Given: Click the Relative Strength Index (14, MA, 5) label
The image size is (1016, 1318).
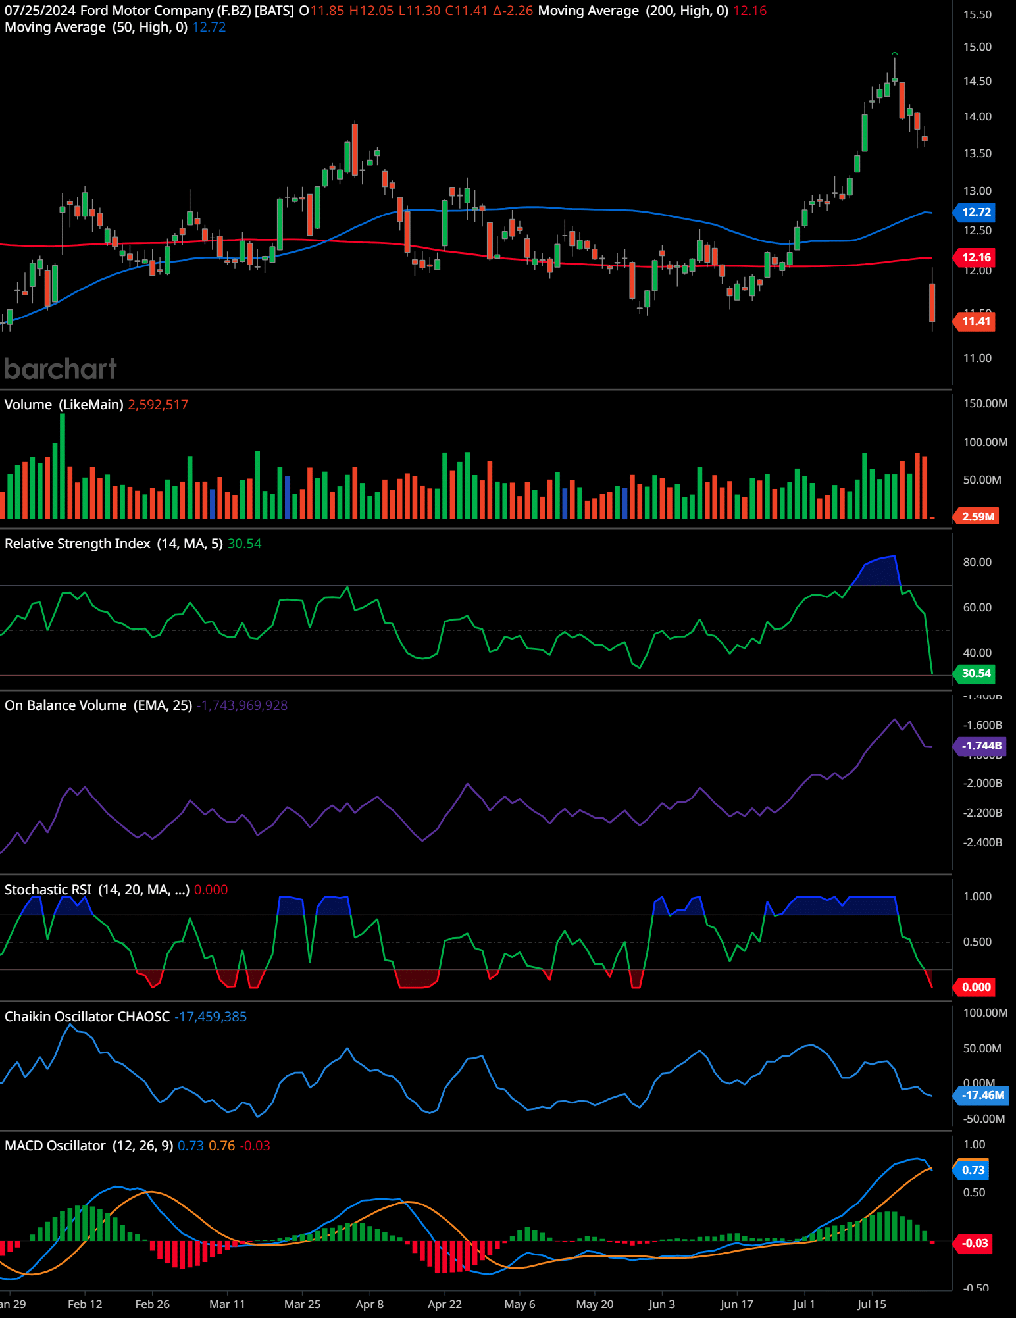Looking at the screenshot, I should point(114,544).
